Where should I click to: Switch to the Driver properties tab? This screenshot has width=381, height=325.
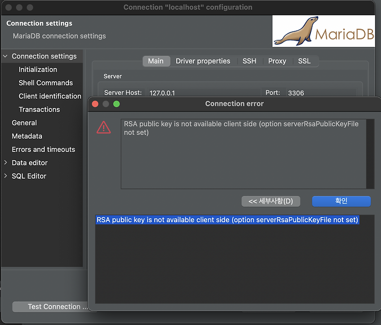[203, 61]
